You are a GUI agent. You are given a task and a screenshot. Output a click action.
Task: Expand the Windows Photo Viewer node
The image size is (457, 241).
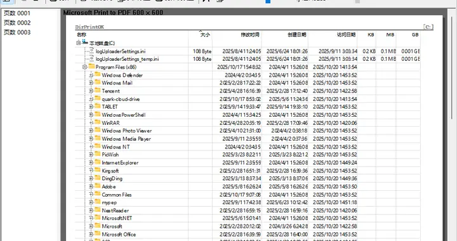[91, 131]
